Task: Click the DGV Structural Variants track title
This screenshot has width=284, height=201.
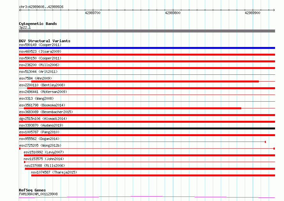Action: (45, 41)
